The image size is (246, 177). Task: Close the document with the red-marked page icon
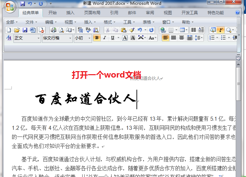[x=41, y=30]
